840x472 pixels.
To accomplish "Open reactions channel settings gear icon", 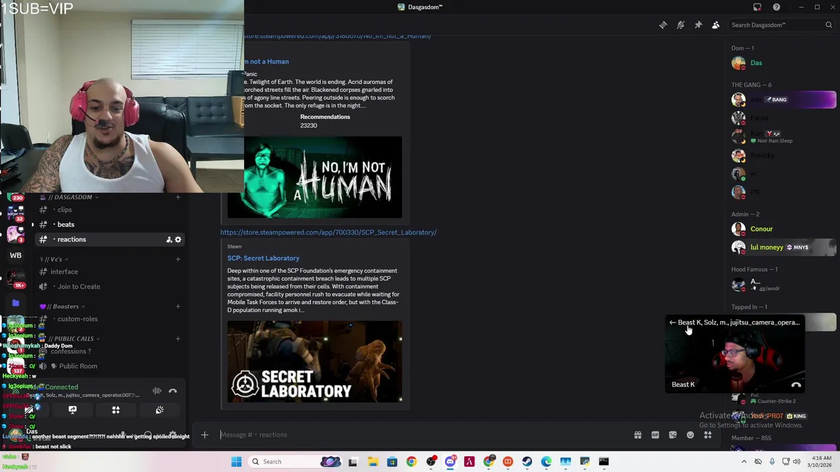I will [x=178, y=240].
